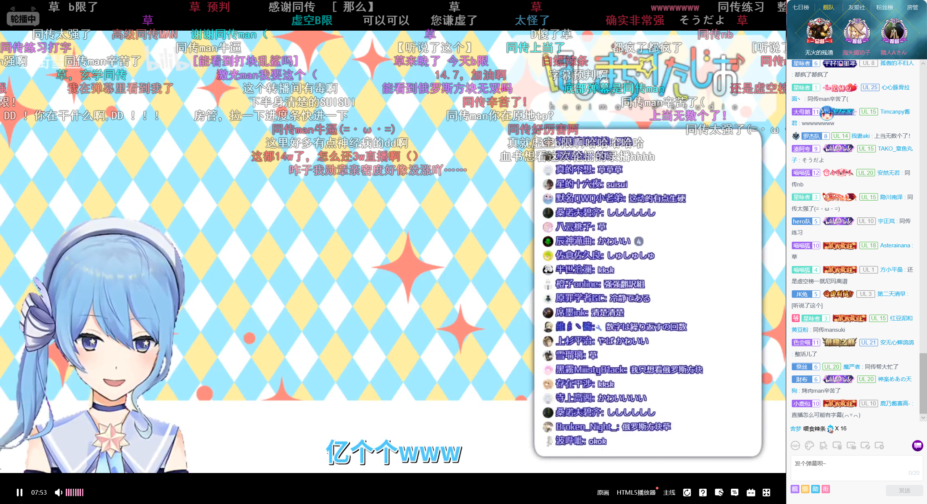Screen dimensions: 927x504
Task: Switch to the 房管 tab
Action: click(x=912, y=7)
